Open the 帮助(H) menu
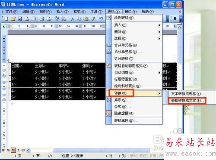Image resolution: width=216 pixels, height=160 pixels. tap(148, 12)
